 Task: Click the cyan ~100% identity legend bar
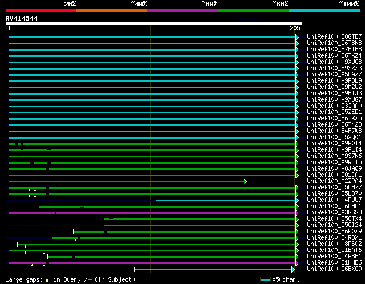[324, 10]
